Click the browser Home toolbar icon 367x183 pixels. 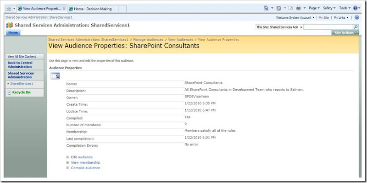pos(266,8)
